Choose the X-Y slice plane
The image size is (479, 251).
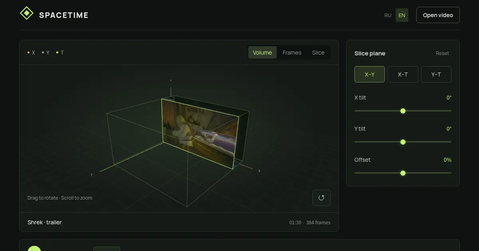point(370,75)
